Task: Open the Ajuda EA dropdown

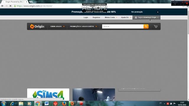Action: click(126, 17)
